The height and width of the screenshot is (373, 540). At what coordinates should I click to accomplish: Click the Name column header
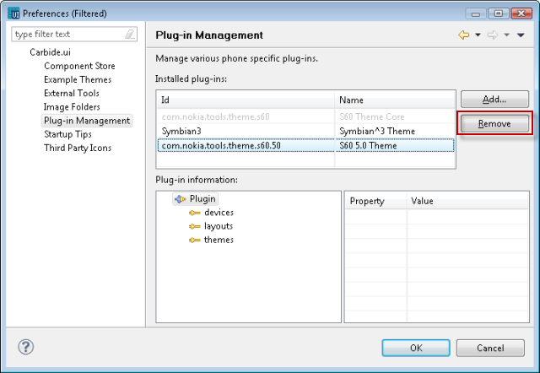click(395, 100)
